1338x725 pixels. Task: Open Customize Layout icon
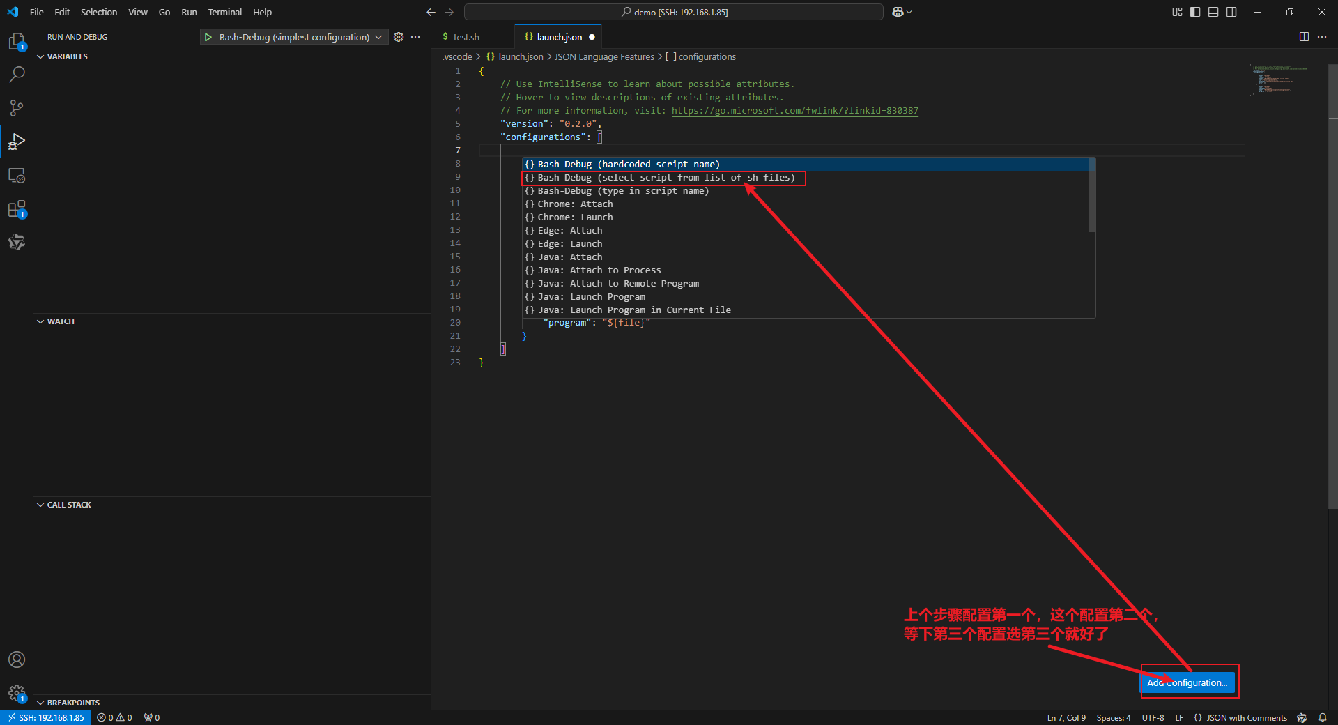[1177, 12]
